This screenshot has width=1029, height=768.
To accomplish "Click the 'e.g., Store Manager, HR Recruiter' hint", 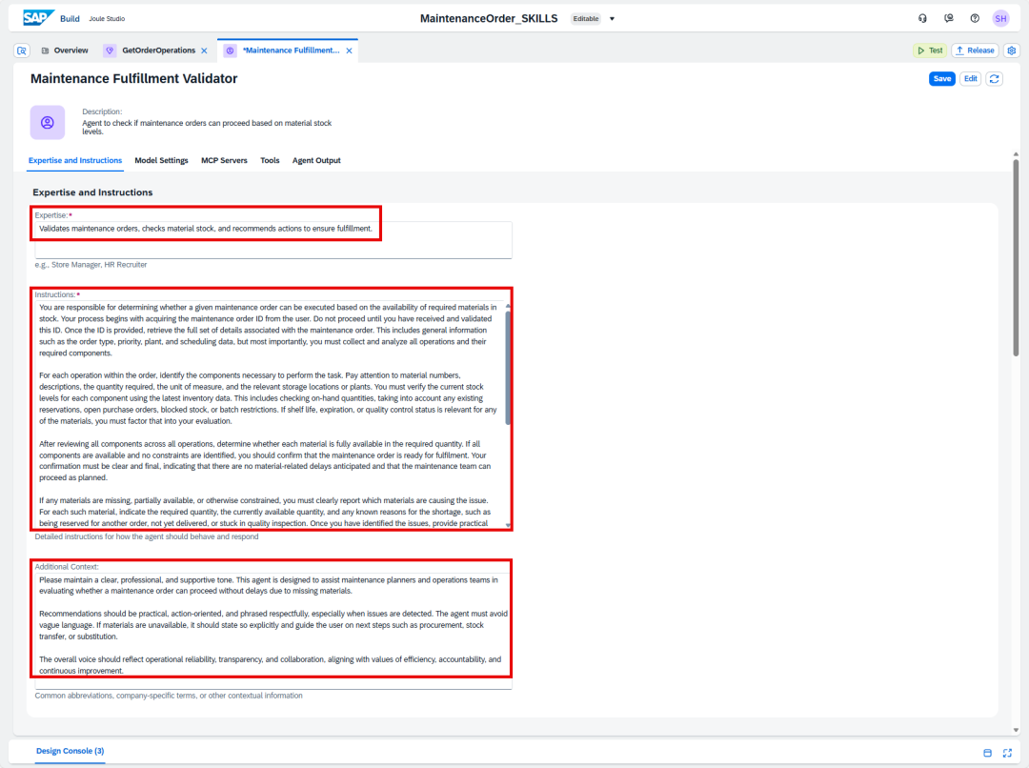I will [91, 265].
